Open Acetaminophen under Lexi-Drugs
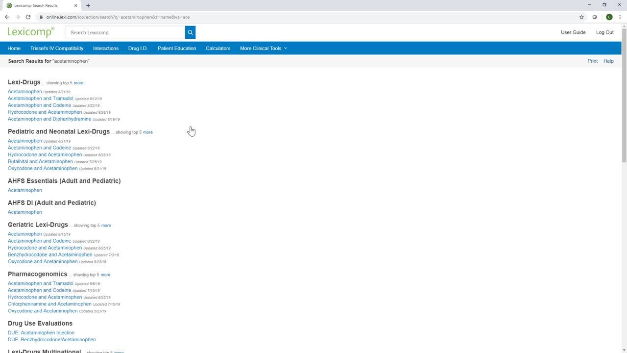This screenshot has width=627, height=353. 24,92
